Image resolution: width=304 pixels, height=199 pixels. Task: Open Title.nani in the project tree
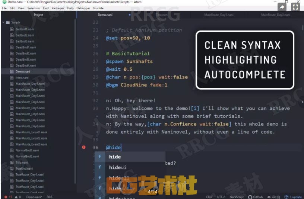point(21,163)
